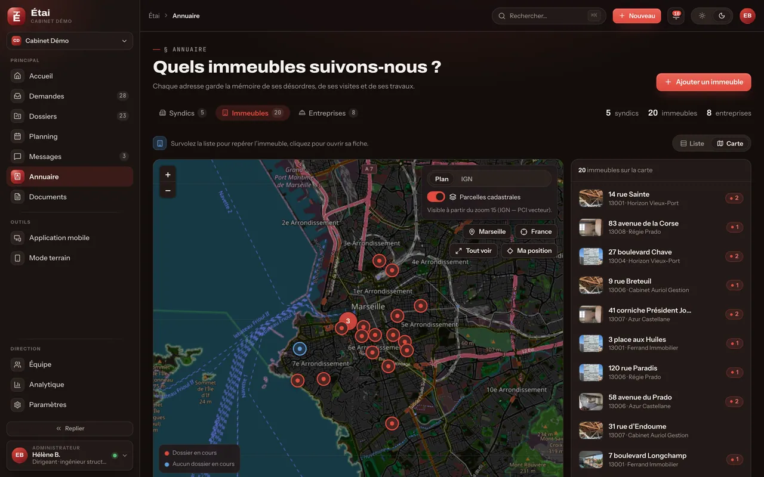Screen dimensions: 764x477
Task: Open the Analytique chart icon
Action: coord(18,385)
